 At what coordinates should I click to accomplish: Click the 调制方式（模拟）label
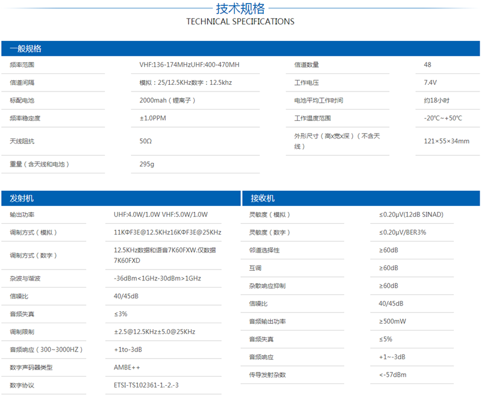pyautogui.click(x=34, y=232)
